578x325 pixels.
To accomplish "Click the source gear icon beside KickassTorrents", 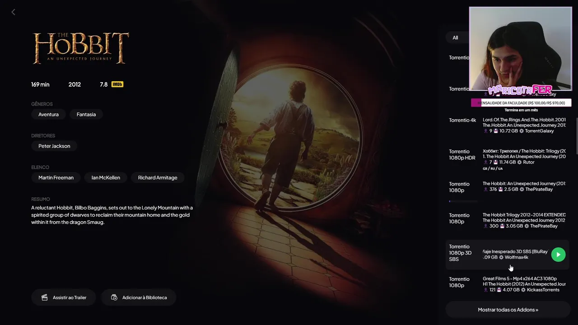I will pos(523,290).
